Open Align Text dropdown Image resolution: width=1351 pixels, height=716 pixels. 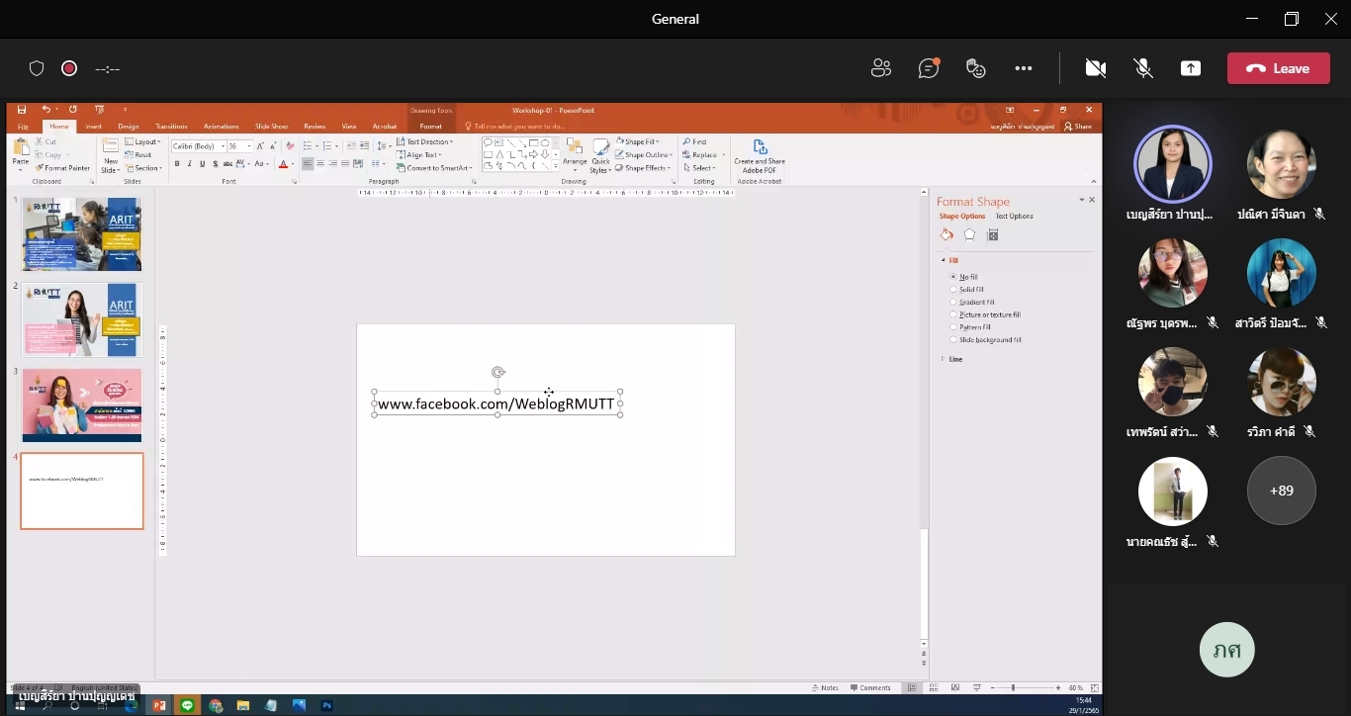(419, 155)
